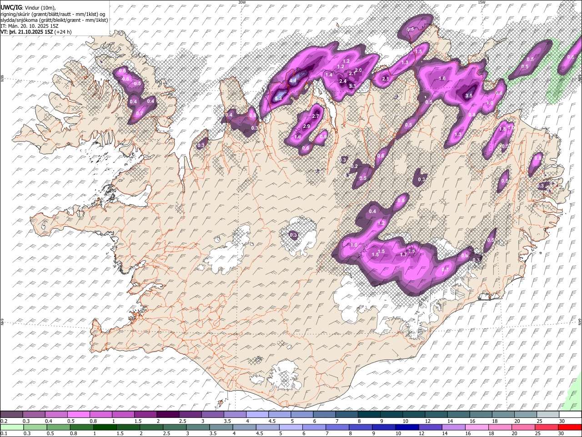The image size is (582, 437).
Task: Pick the red swatch ending the lower legend
Action: (x=570, y=427)
